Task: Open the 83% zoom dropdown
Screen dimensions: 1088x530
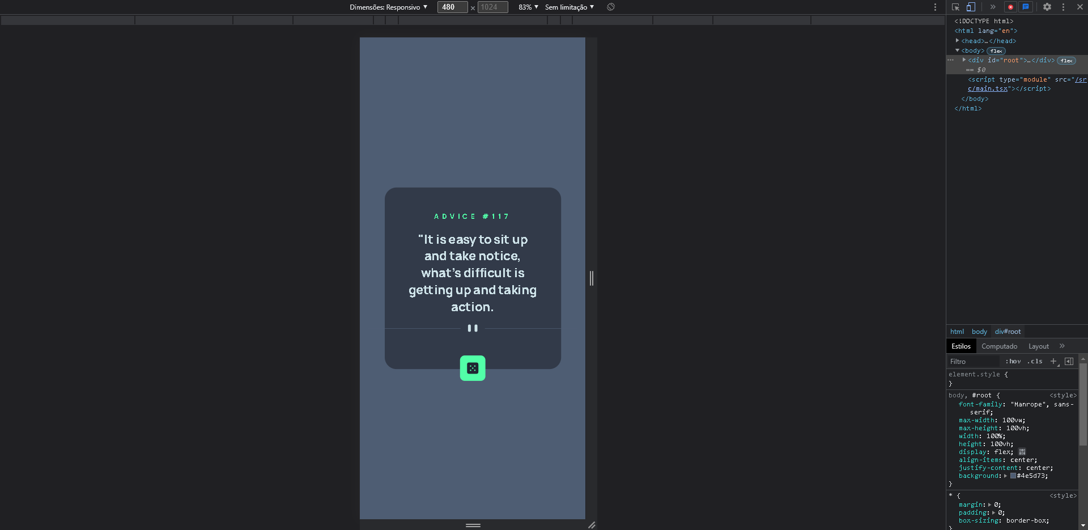Action: (x=528, y=7)
